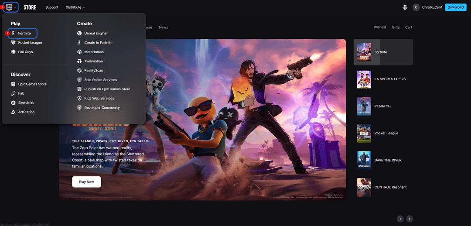Click the Download button
The image size is (471, 226).
click(456, 7)
